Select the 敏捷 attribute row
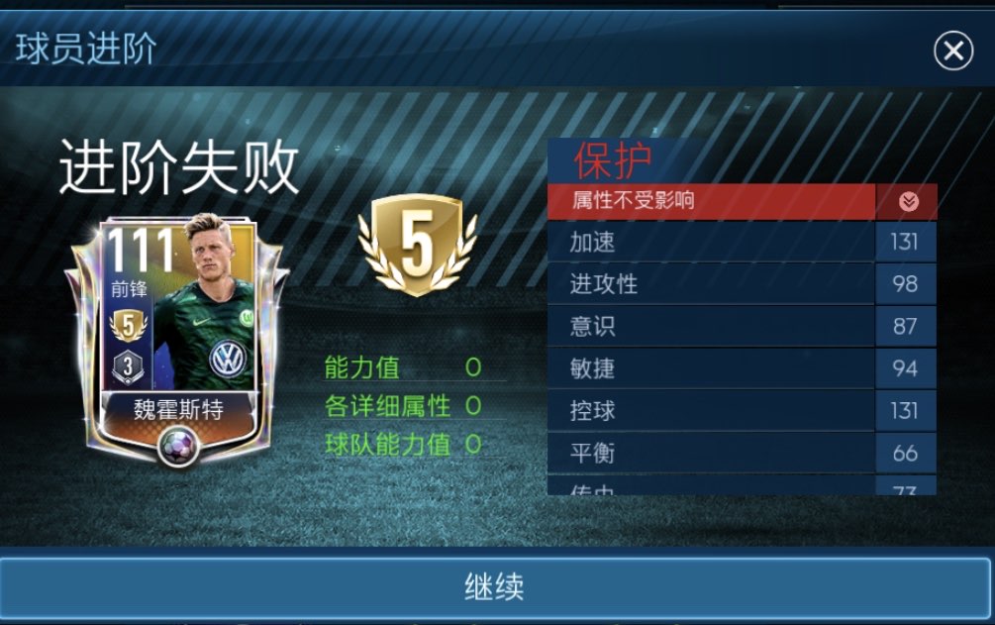This screenshot has width=995, height=625. (742, 368)
